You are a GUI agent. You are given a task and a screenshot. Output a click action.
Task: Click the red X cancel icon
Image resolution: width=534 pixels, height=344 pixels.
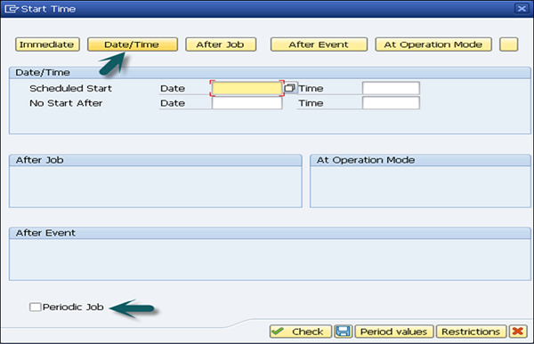pyautogui.click(x=518, y=331)
